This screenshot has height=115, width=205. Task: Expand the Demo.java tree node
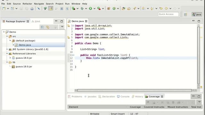(x=13, y=45)
